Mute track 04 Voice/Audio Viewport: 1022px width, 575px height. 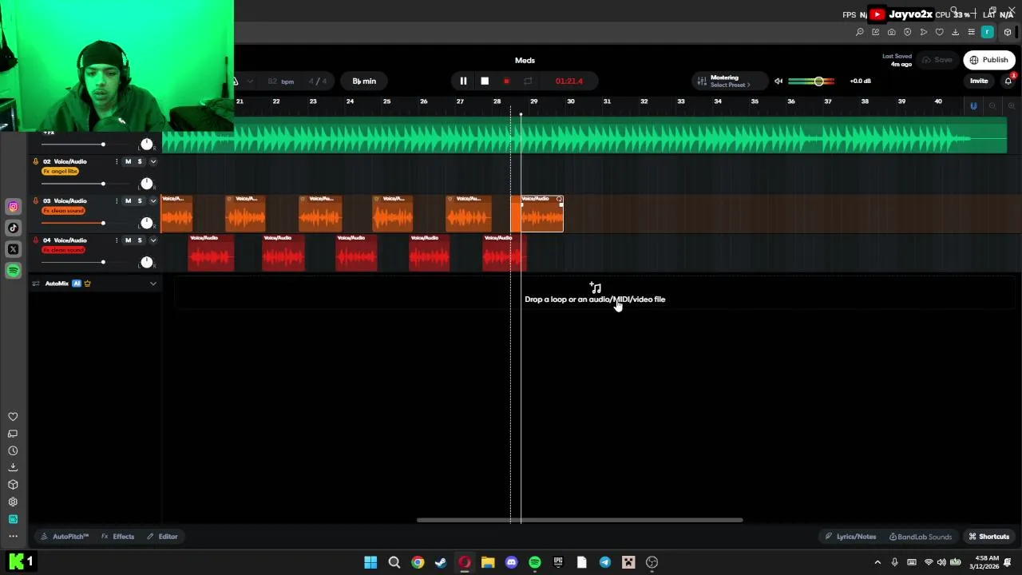[x=128, y=240]
